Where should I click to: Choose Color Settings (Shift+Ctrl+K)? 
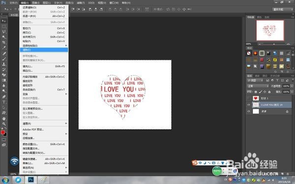coord(44,144)
